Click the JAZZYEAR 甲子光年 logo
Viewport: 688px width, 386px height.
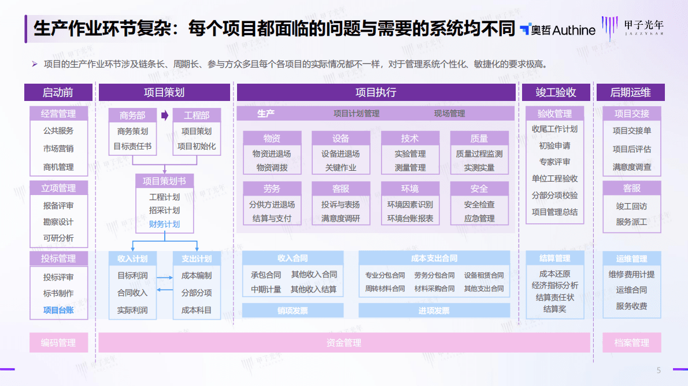click(x=634, y=28)
